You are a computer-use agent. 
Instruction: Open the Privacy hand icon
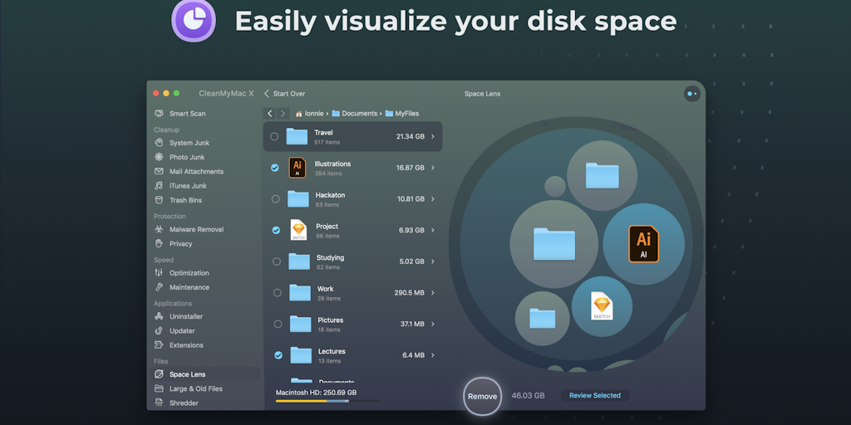[x=159, y=243]
